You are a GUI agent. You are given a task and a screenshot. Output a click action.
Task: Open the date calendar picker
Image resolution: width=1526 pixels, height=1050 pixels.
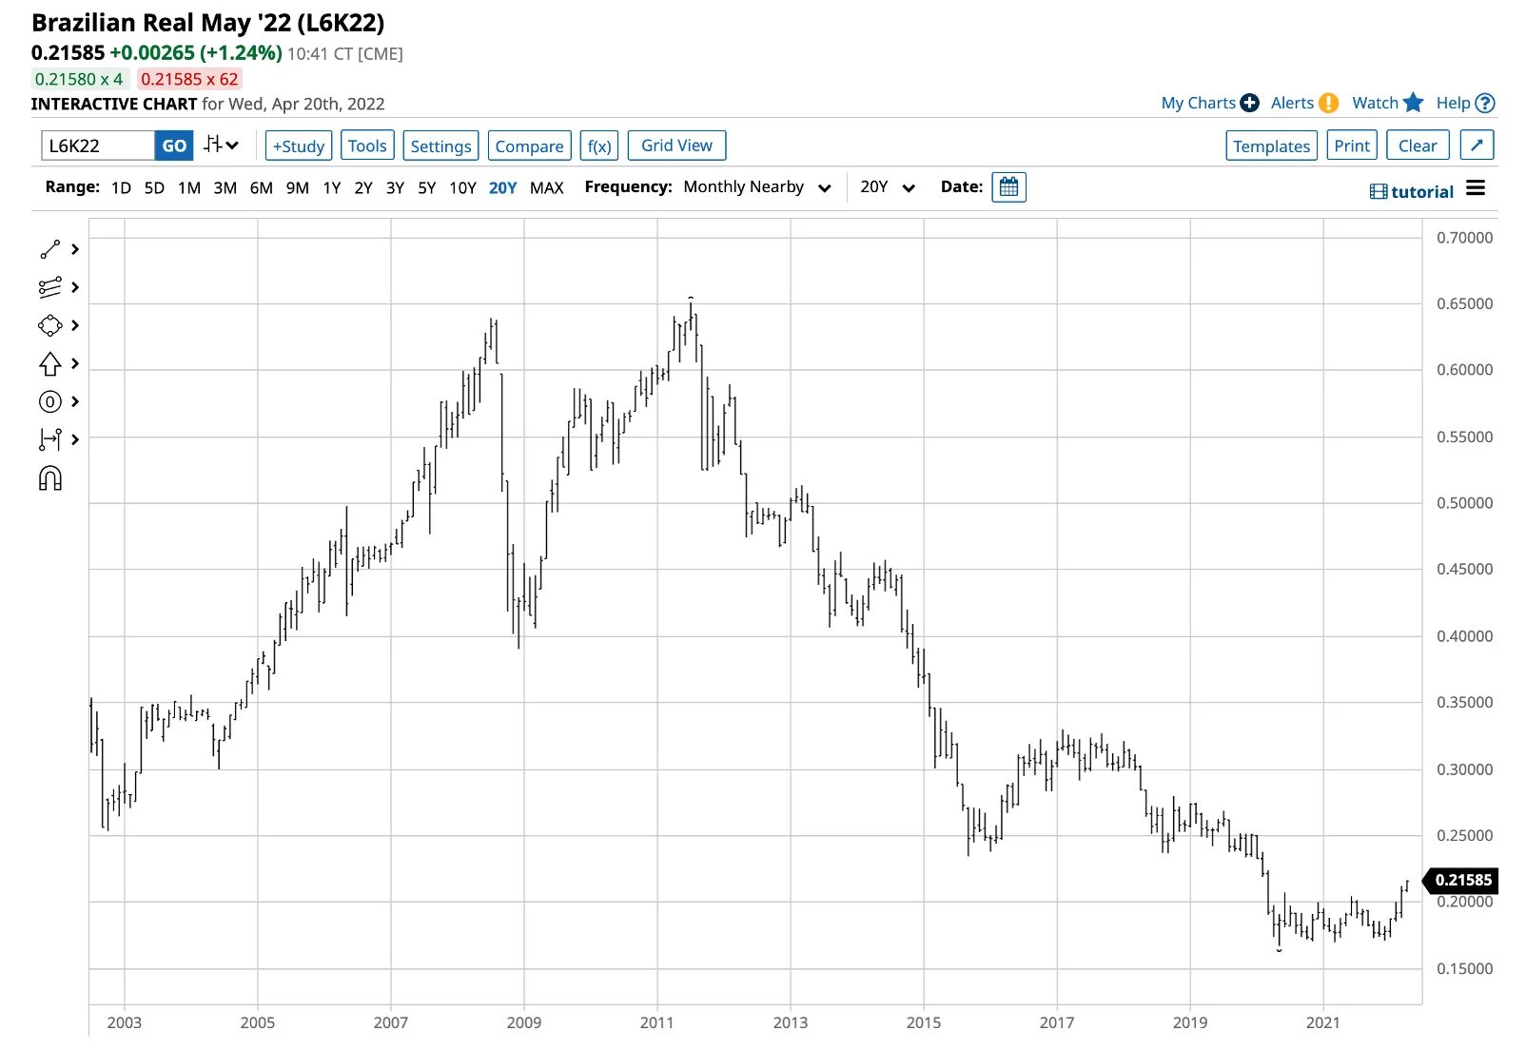click(x=1008, y=187)
